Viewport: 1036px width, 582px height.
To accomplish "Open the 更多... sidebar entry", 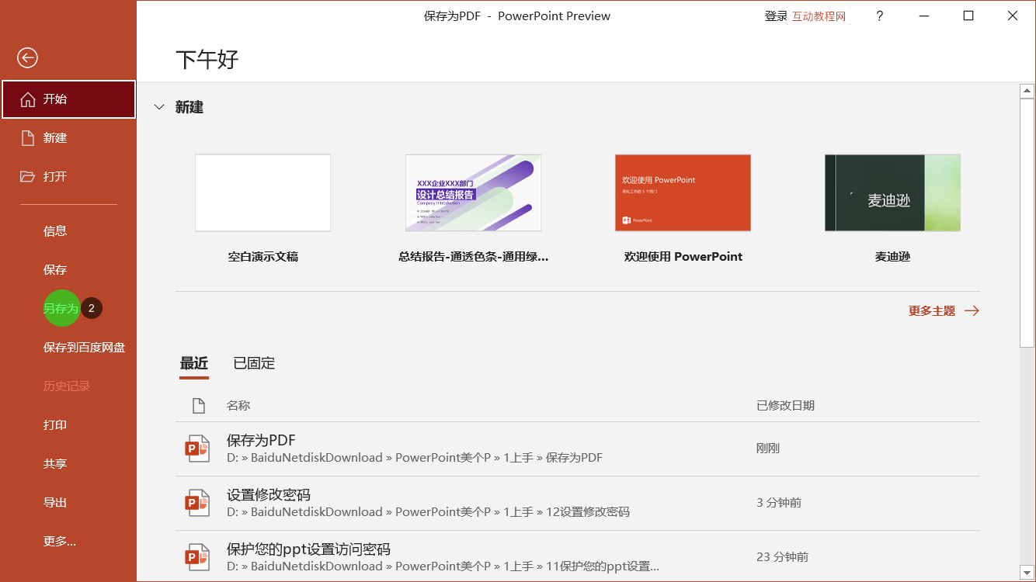I will [60, 541].
